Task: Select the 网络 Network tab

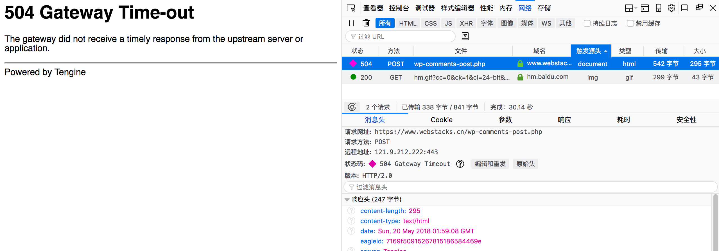Action: click(x=525, y=8)
